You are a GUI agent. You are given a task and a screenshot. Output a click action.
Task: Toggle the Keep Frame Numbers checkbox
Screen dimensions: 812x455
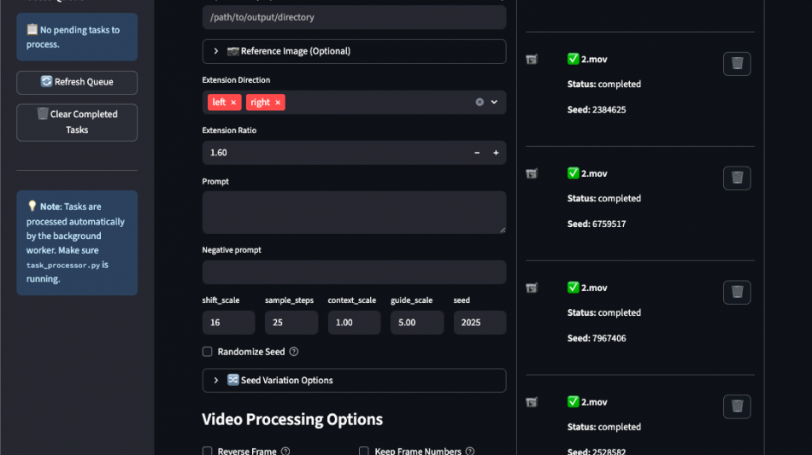tap(363, 451)
